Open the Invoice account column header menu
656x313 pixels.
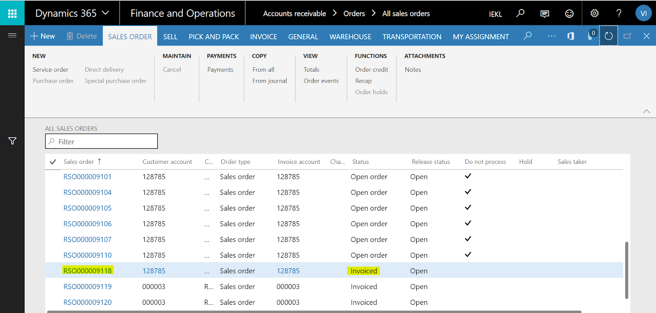click(x=299, y=162)
